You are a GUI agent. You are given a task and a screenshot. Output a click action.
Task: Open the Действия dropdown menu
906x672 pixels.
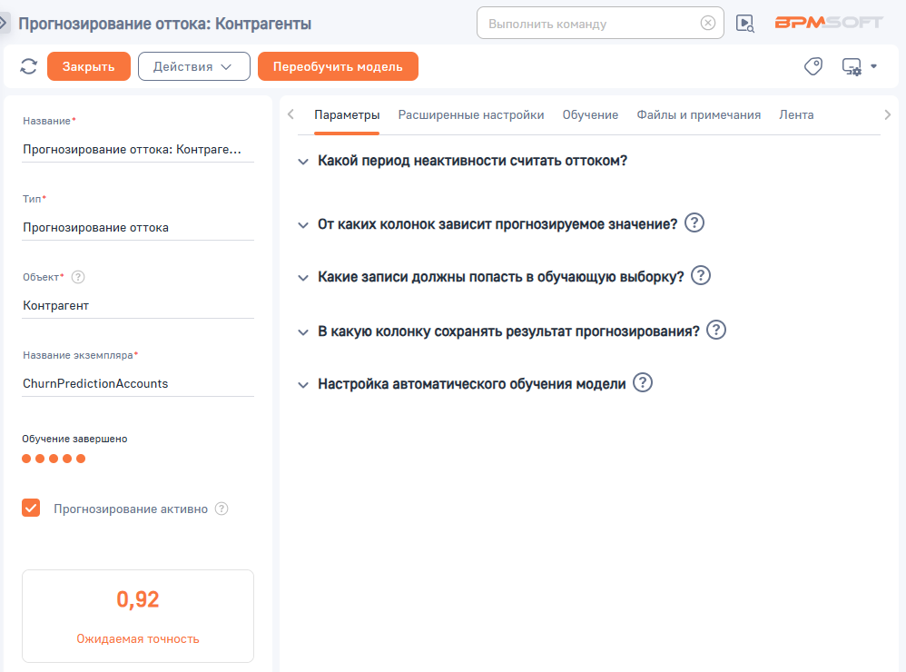point(193,65)
